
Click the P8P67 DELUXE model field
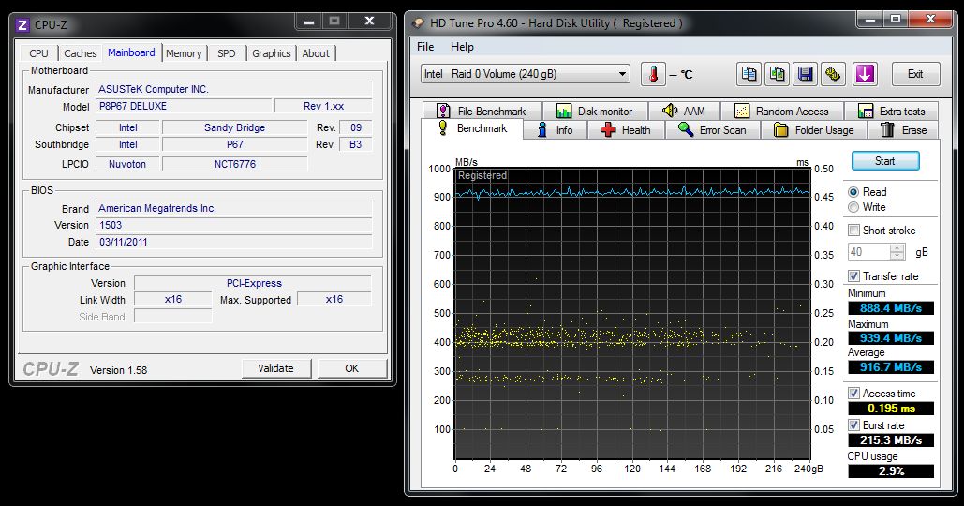(x=184, y=107)
